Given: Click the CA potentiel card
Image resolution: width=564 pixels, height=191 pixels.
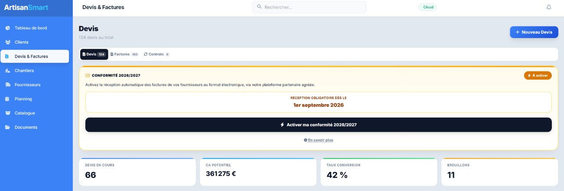Looking at the screenshot, I should tap(258, 172).
